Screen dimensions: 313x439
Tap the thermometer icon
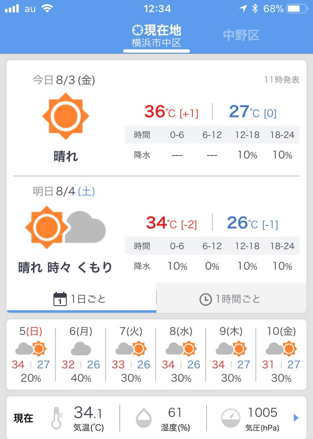point(56,418)
